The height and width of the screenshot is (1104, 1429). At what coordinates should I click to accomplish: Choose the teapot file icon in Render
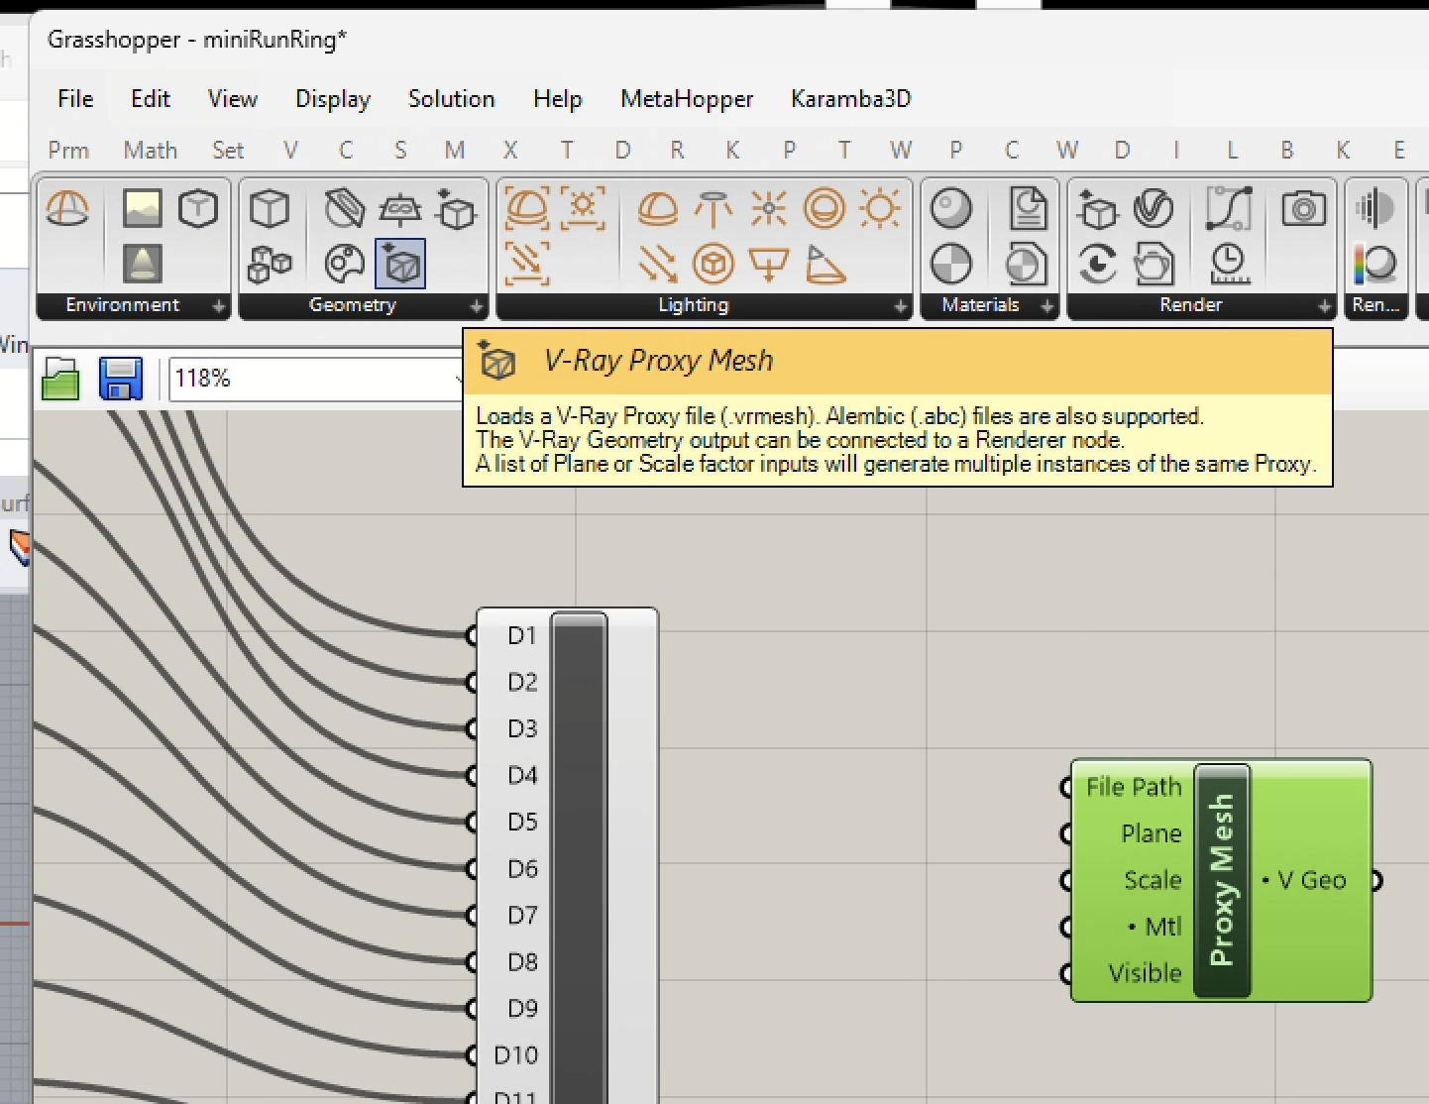tap(1154, 264)
